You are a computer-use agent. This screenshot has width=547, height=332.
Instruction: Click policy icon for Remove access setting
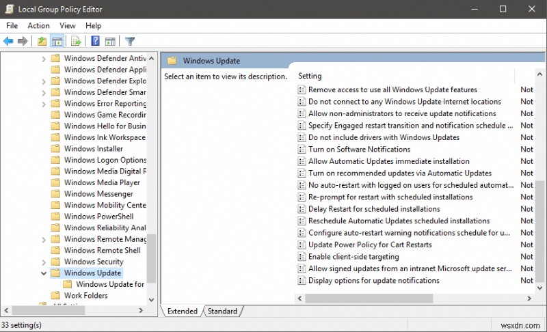(302, 90)
